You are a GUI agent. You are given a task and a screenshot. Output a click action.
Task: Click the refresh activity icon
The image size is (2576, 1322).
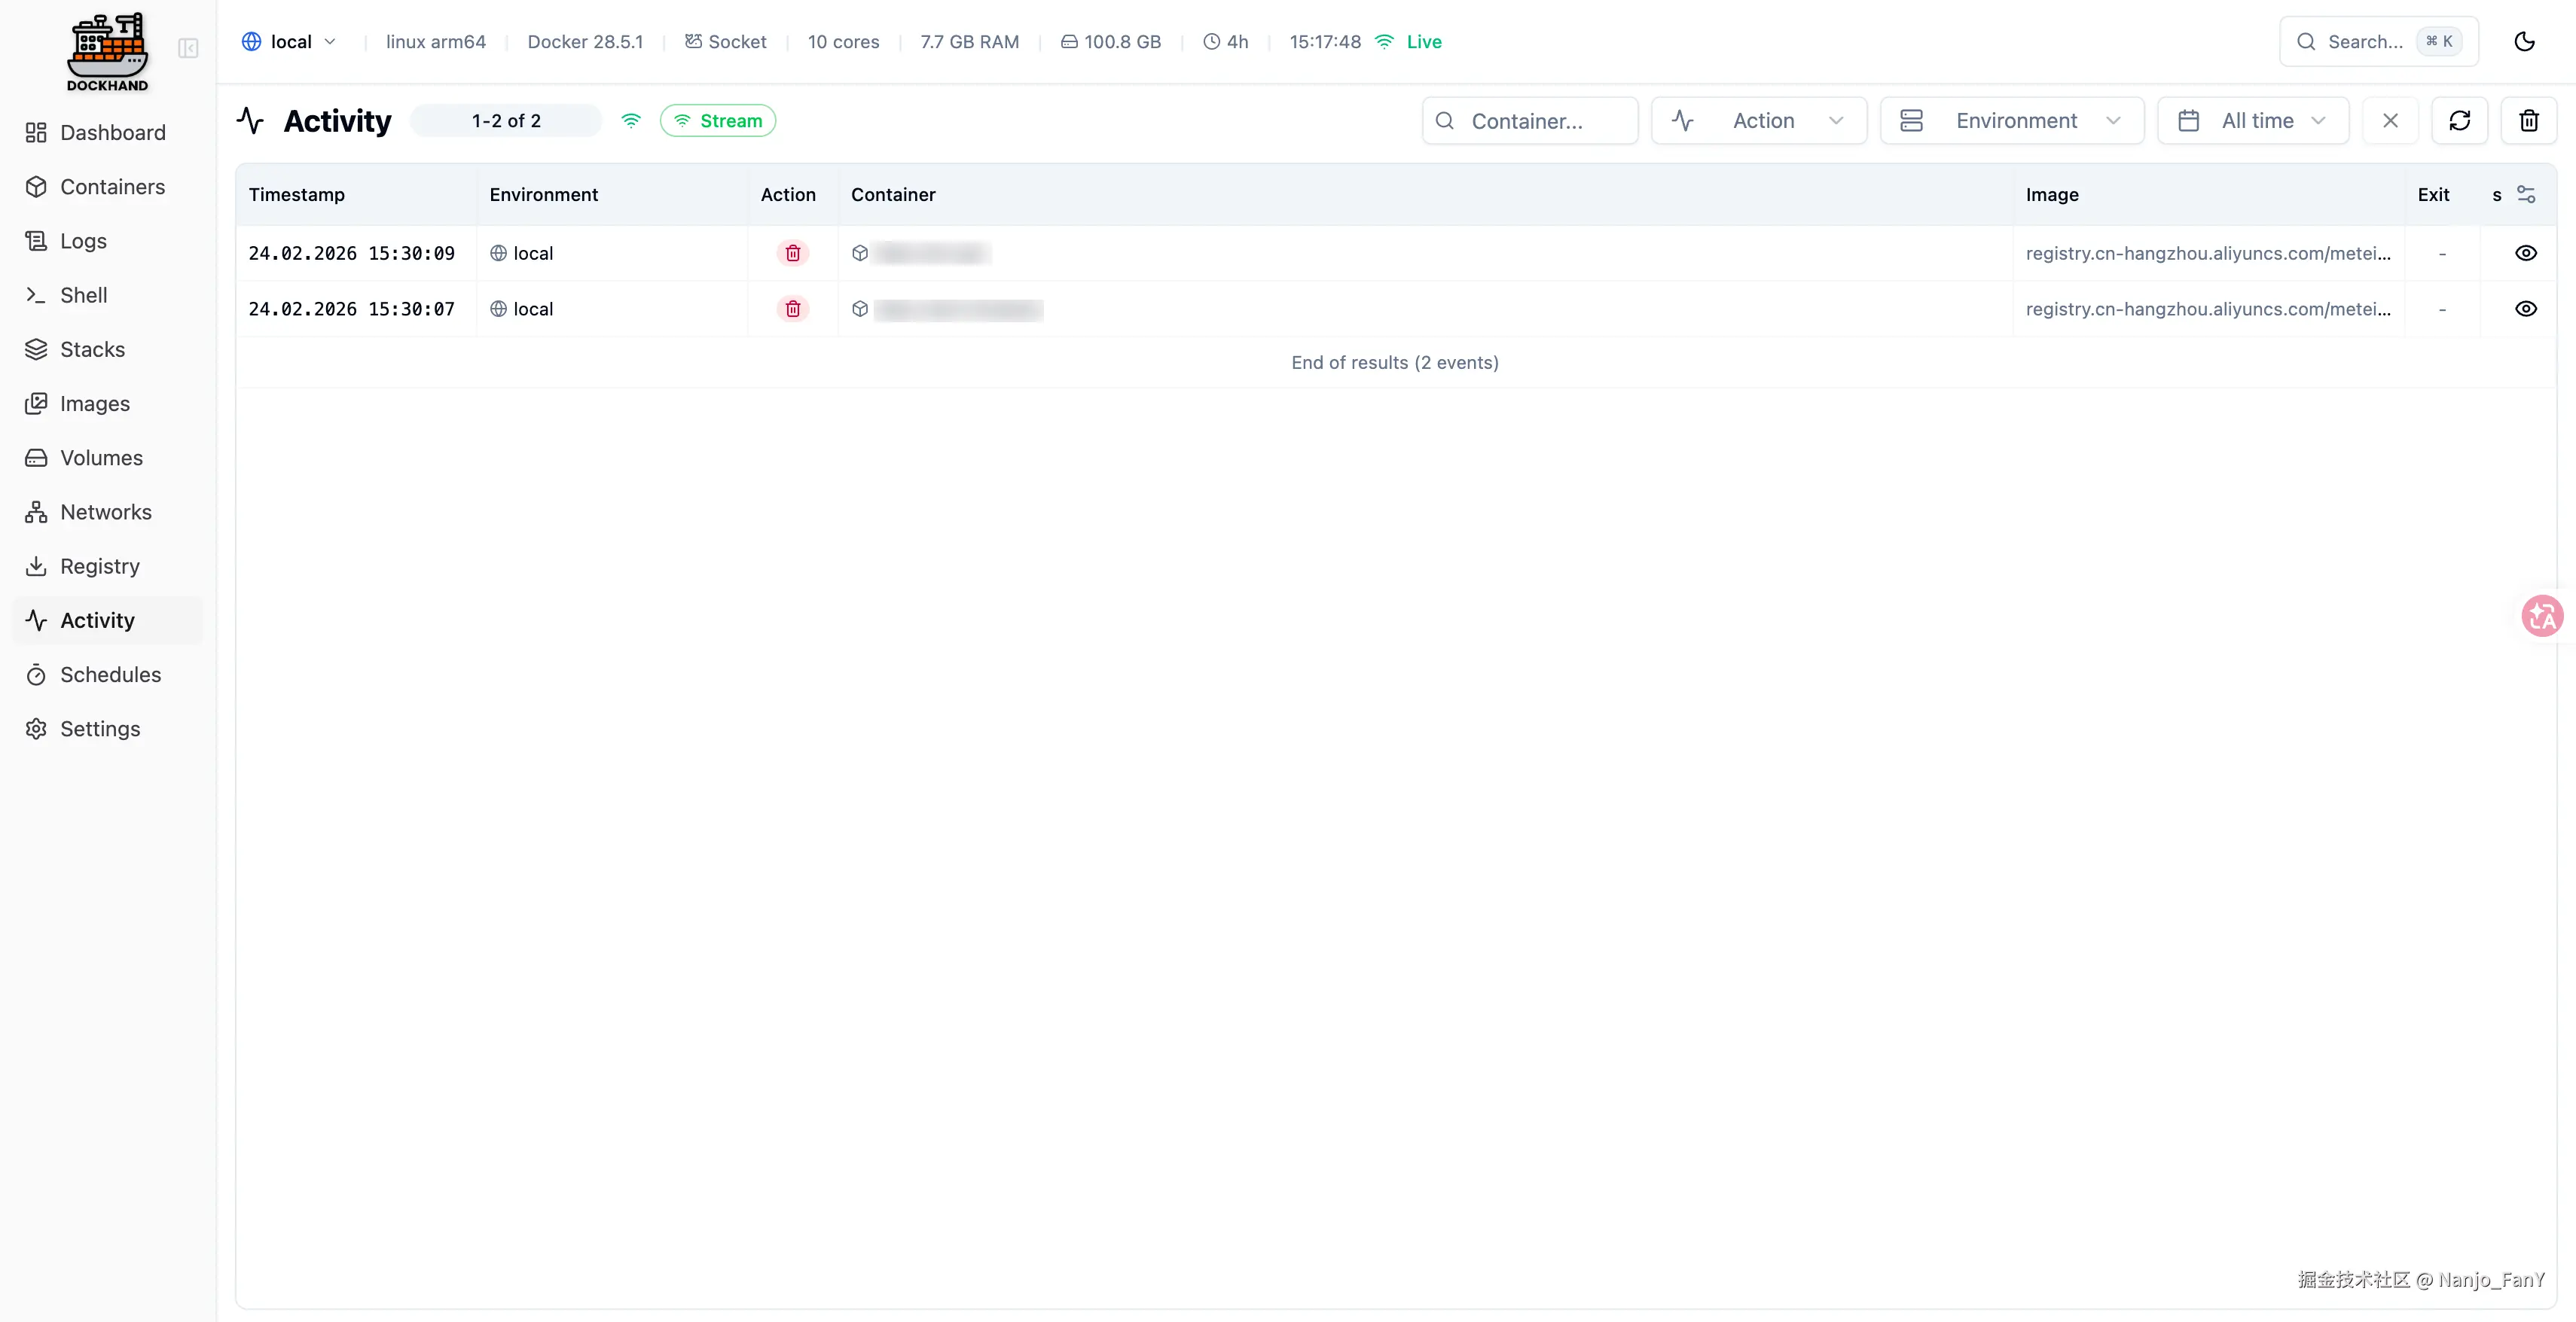[2459, 121]
